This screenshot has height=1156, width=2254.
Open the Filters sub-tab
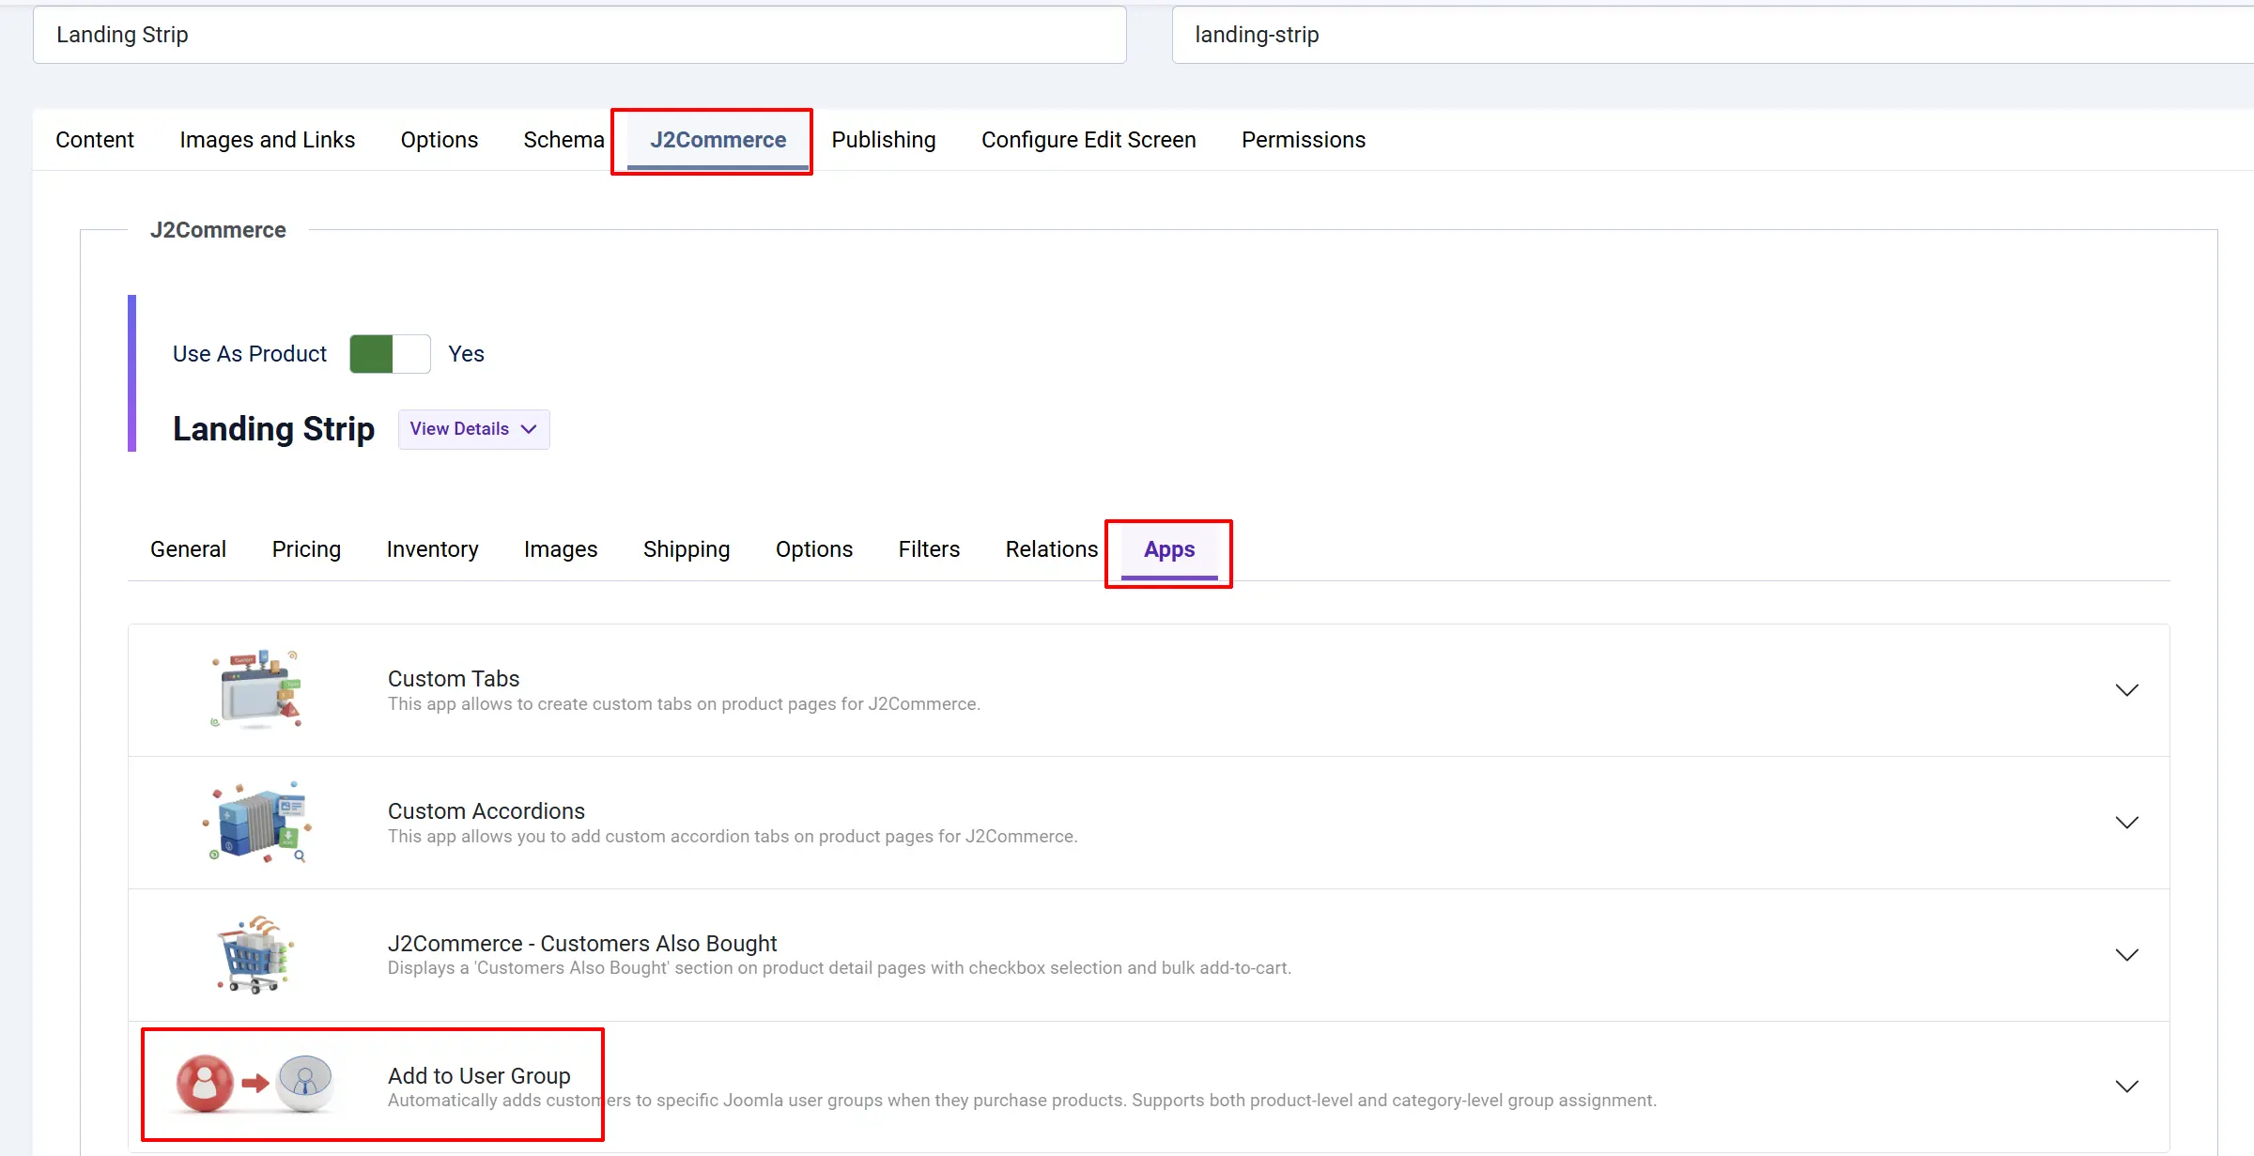tap(929, 549)
